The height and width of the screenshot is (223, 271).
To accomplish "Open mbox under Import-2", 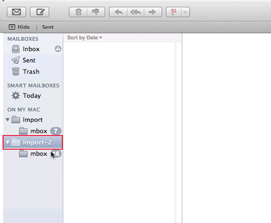I will pos(33,154).
